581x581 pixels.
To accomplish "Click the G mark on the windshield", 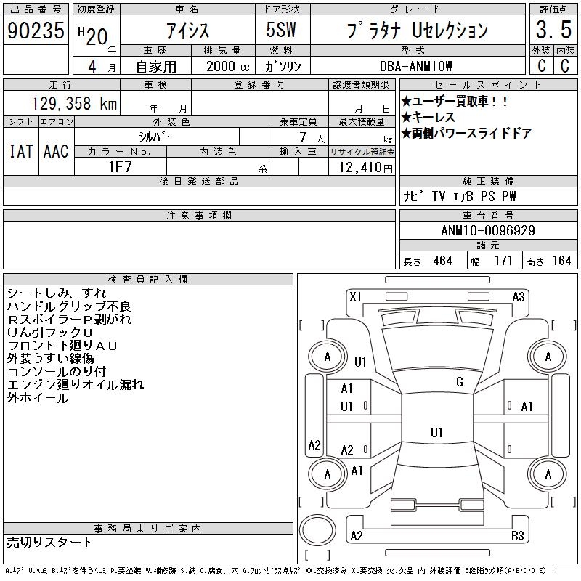I will point(460,382).
